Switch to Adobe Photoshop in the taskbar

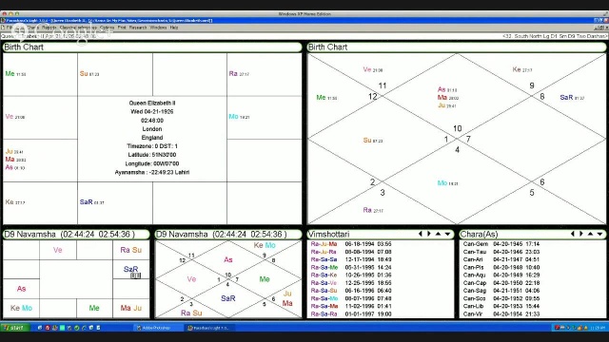coord(157,328)
